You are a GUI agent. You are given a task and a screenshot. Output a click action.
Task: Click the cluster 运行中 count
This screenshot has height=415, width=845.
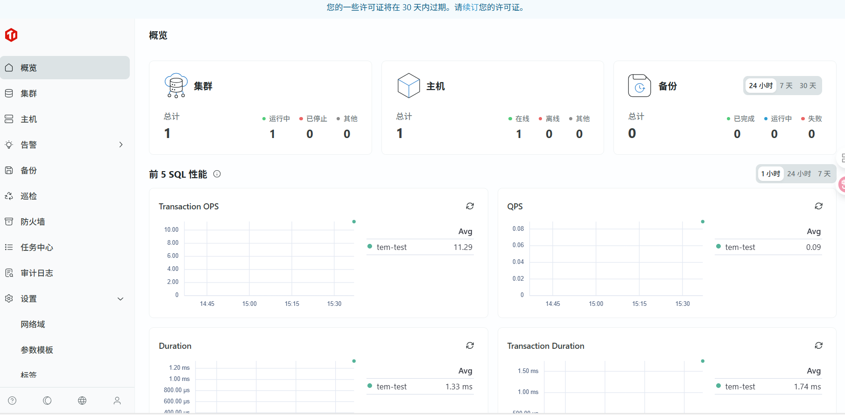273,134
